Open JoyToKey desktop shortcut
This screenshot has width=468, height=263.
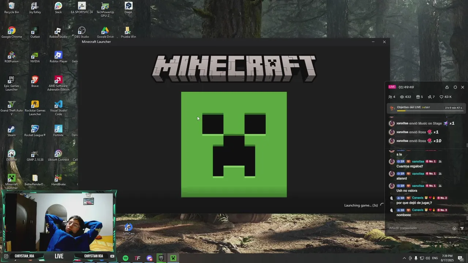(35, 8)
